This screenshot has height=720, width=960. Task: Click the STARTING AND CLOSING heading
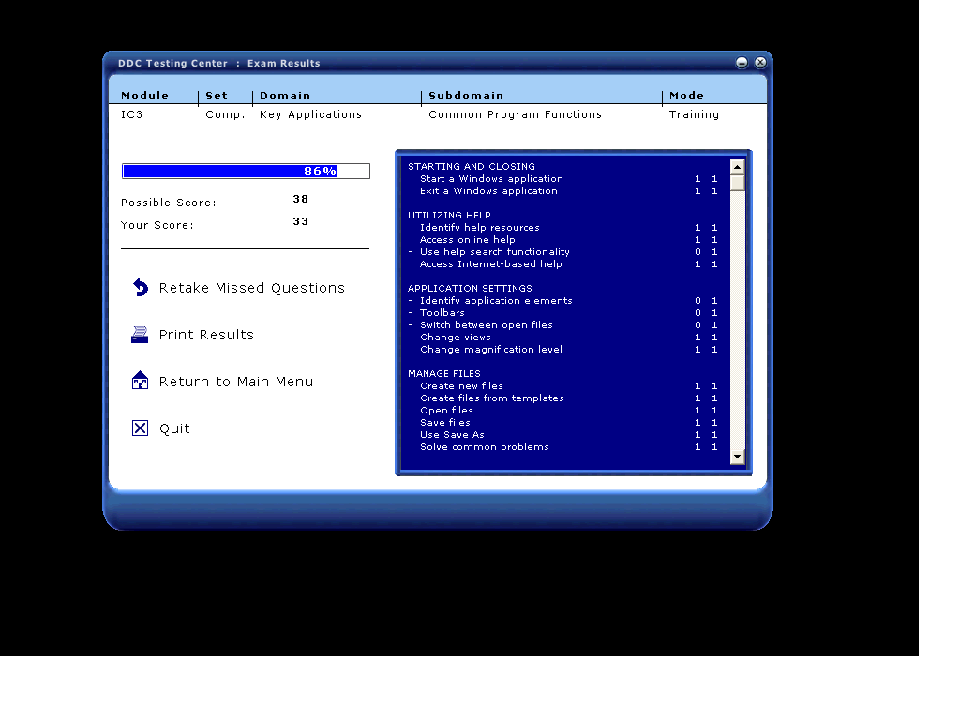pyautogui.click(x=472, y=167)
